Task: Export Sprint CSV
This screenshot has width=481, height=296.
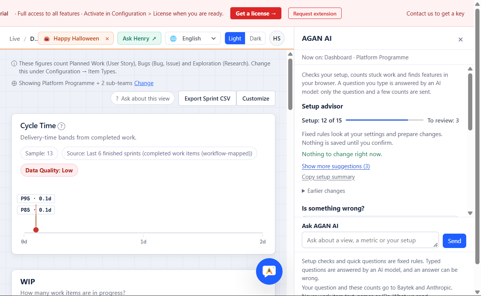Action: (x=207, y=99)
